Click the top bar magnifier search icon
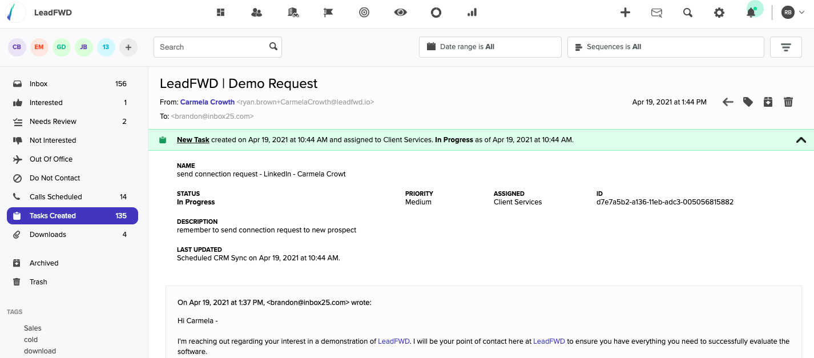Image resolution: width=814 pixels, height=358 pixels. (x=688, y=13)
